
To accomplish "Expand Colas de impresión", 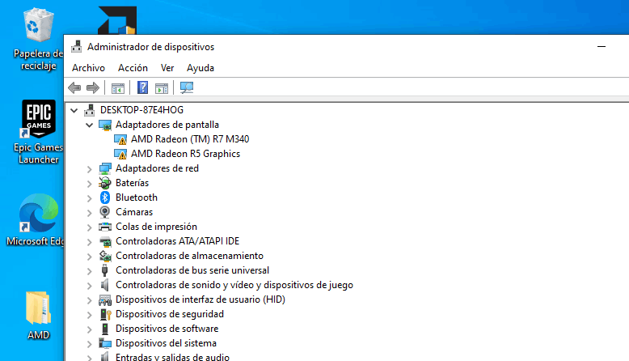I will coord(90,227).
